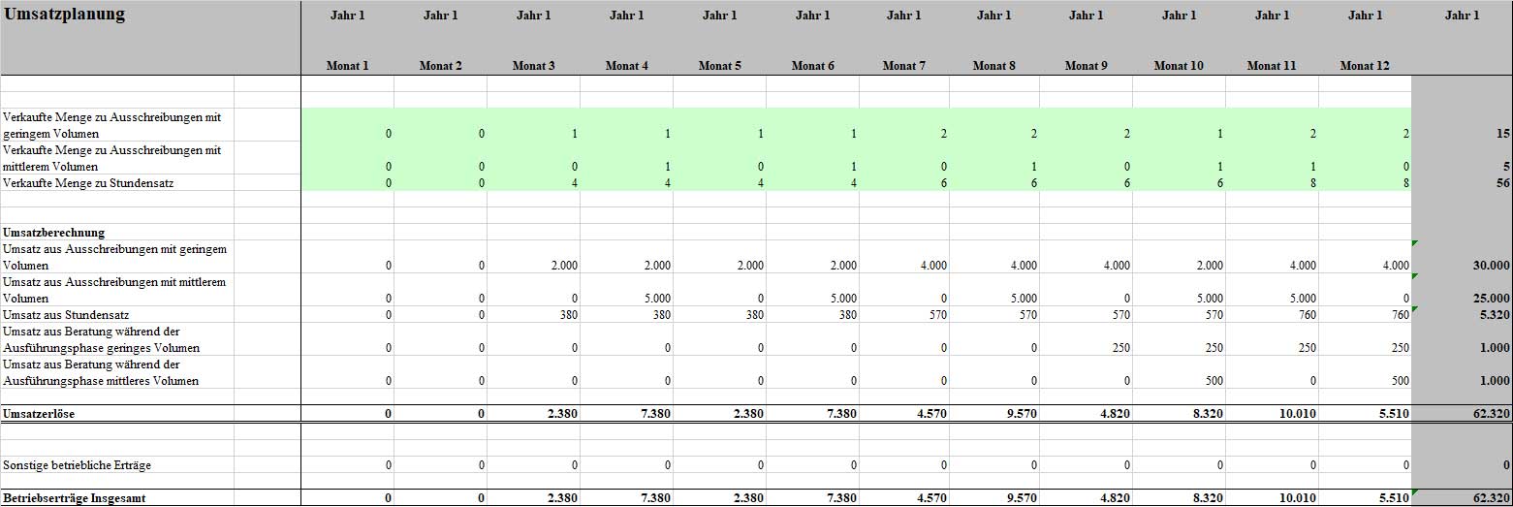The image size is (1513, 507).
Task: Click the Monat 1 column header
Action: (x=347, y=66)
